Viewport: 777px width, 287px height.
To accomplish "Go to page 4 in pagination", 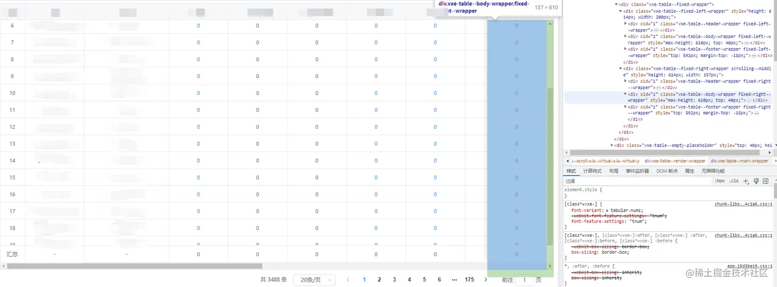I will tap(409, 279).
